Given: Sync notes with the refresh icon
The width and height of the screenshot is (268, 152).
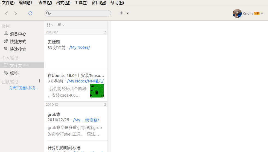Looking at the screenshot, I should tap(30, 13).
